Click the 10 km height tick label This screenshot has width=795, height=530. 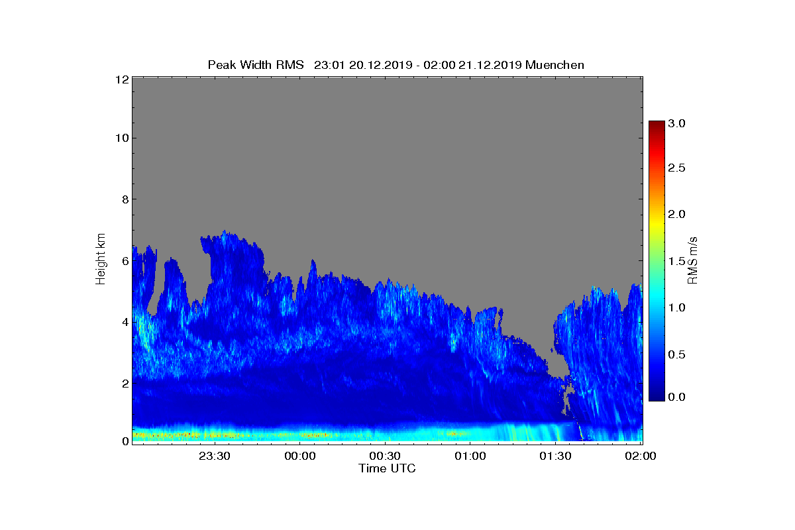click(121, 138)
